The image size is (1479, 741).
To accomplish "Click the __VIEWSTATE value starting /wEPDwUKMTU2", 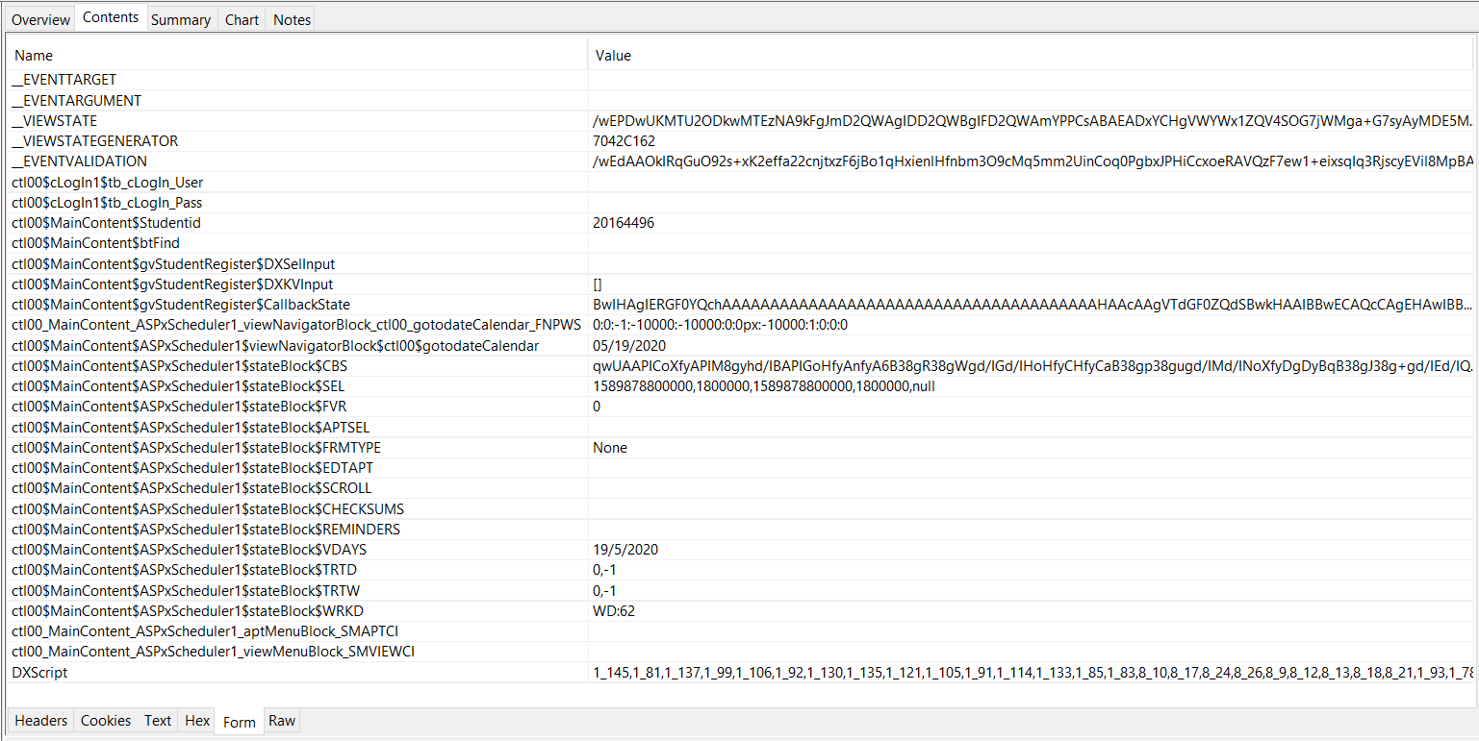I will click(x=1031, y=121).
